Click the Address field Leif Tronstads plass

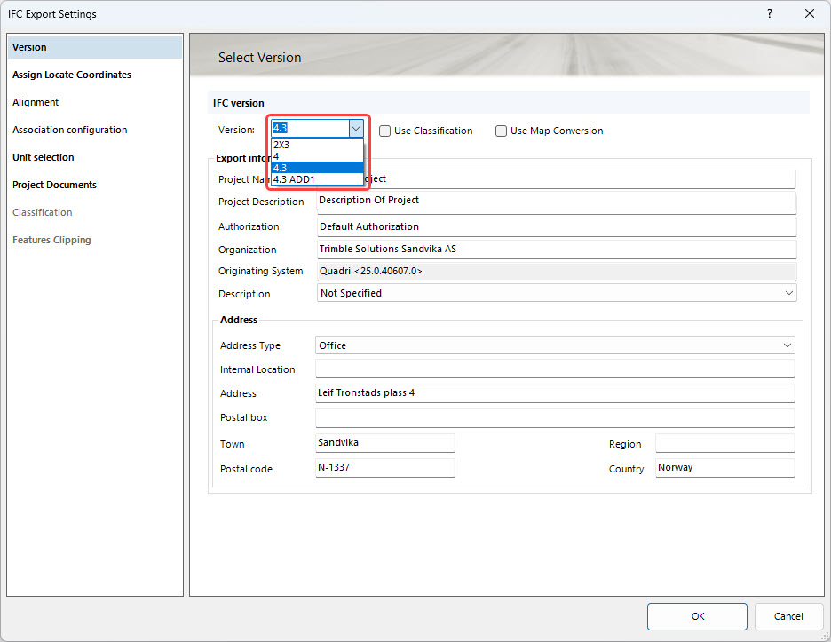coord(555,393)
